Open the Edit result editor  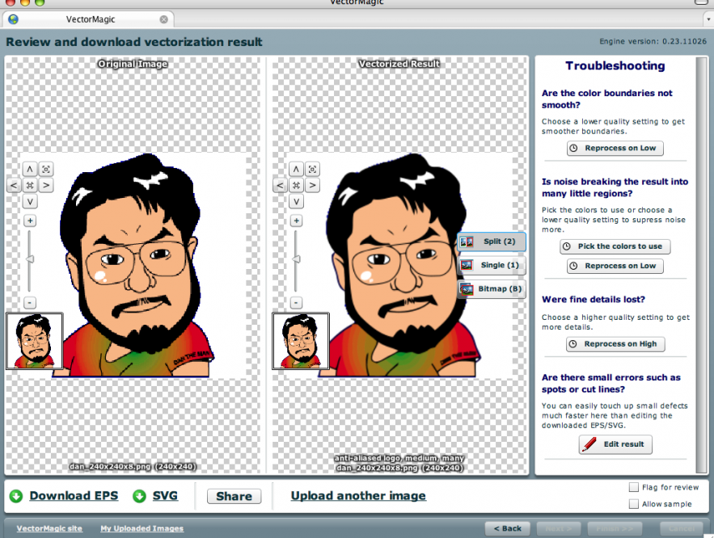click(x=615, y=444)
